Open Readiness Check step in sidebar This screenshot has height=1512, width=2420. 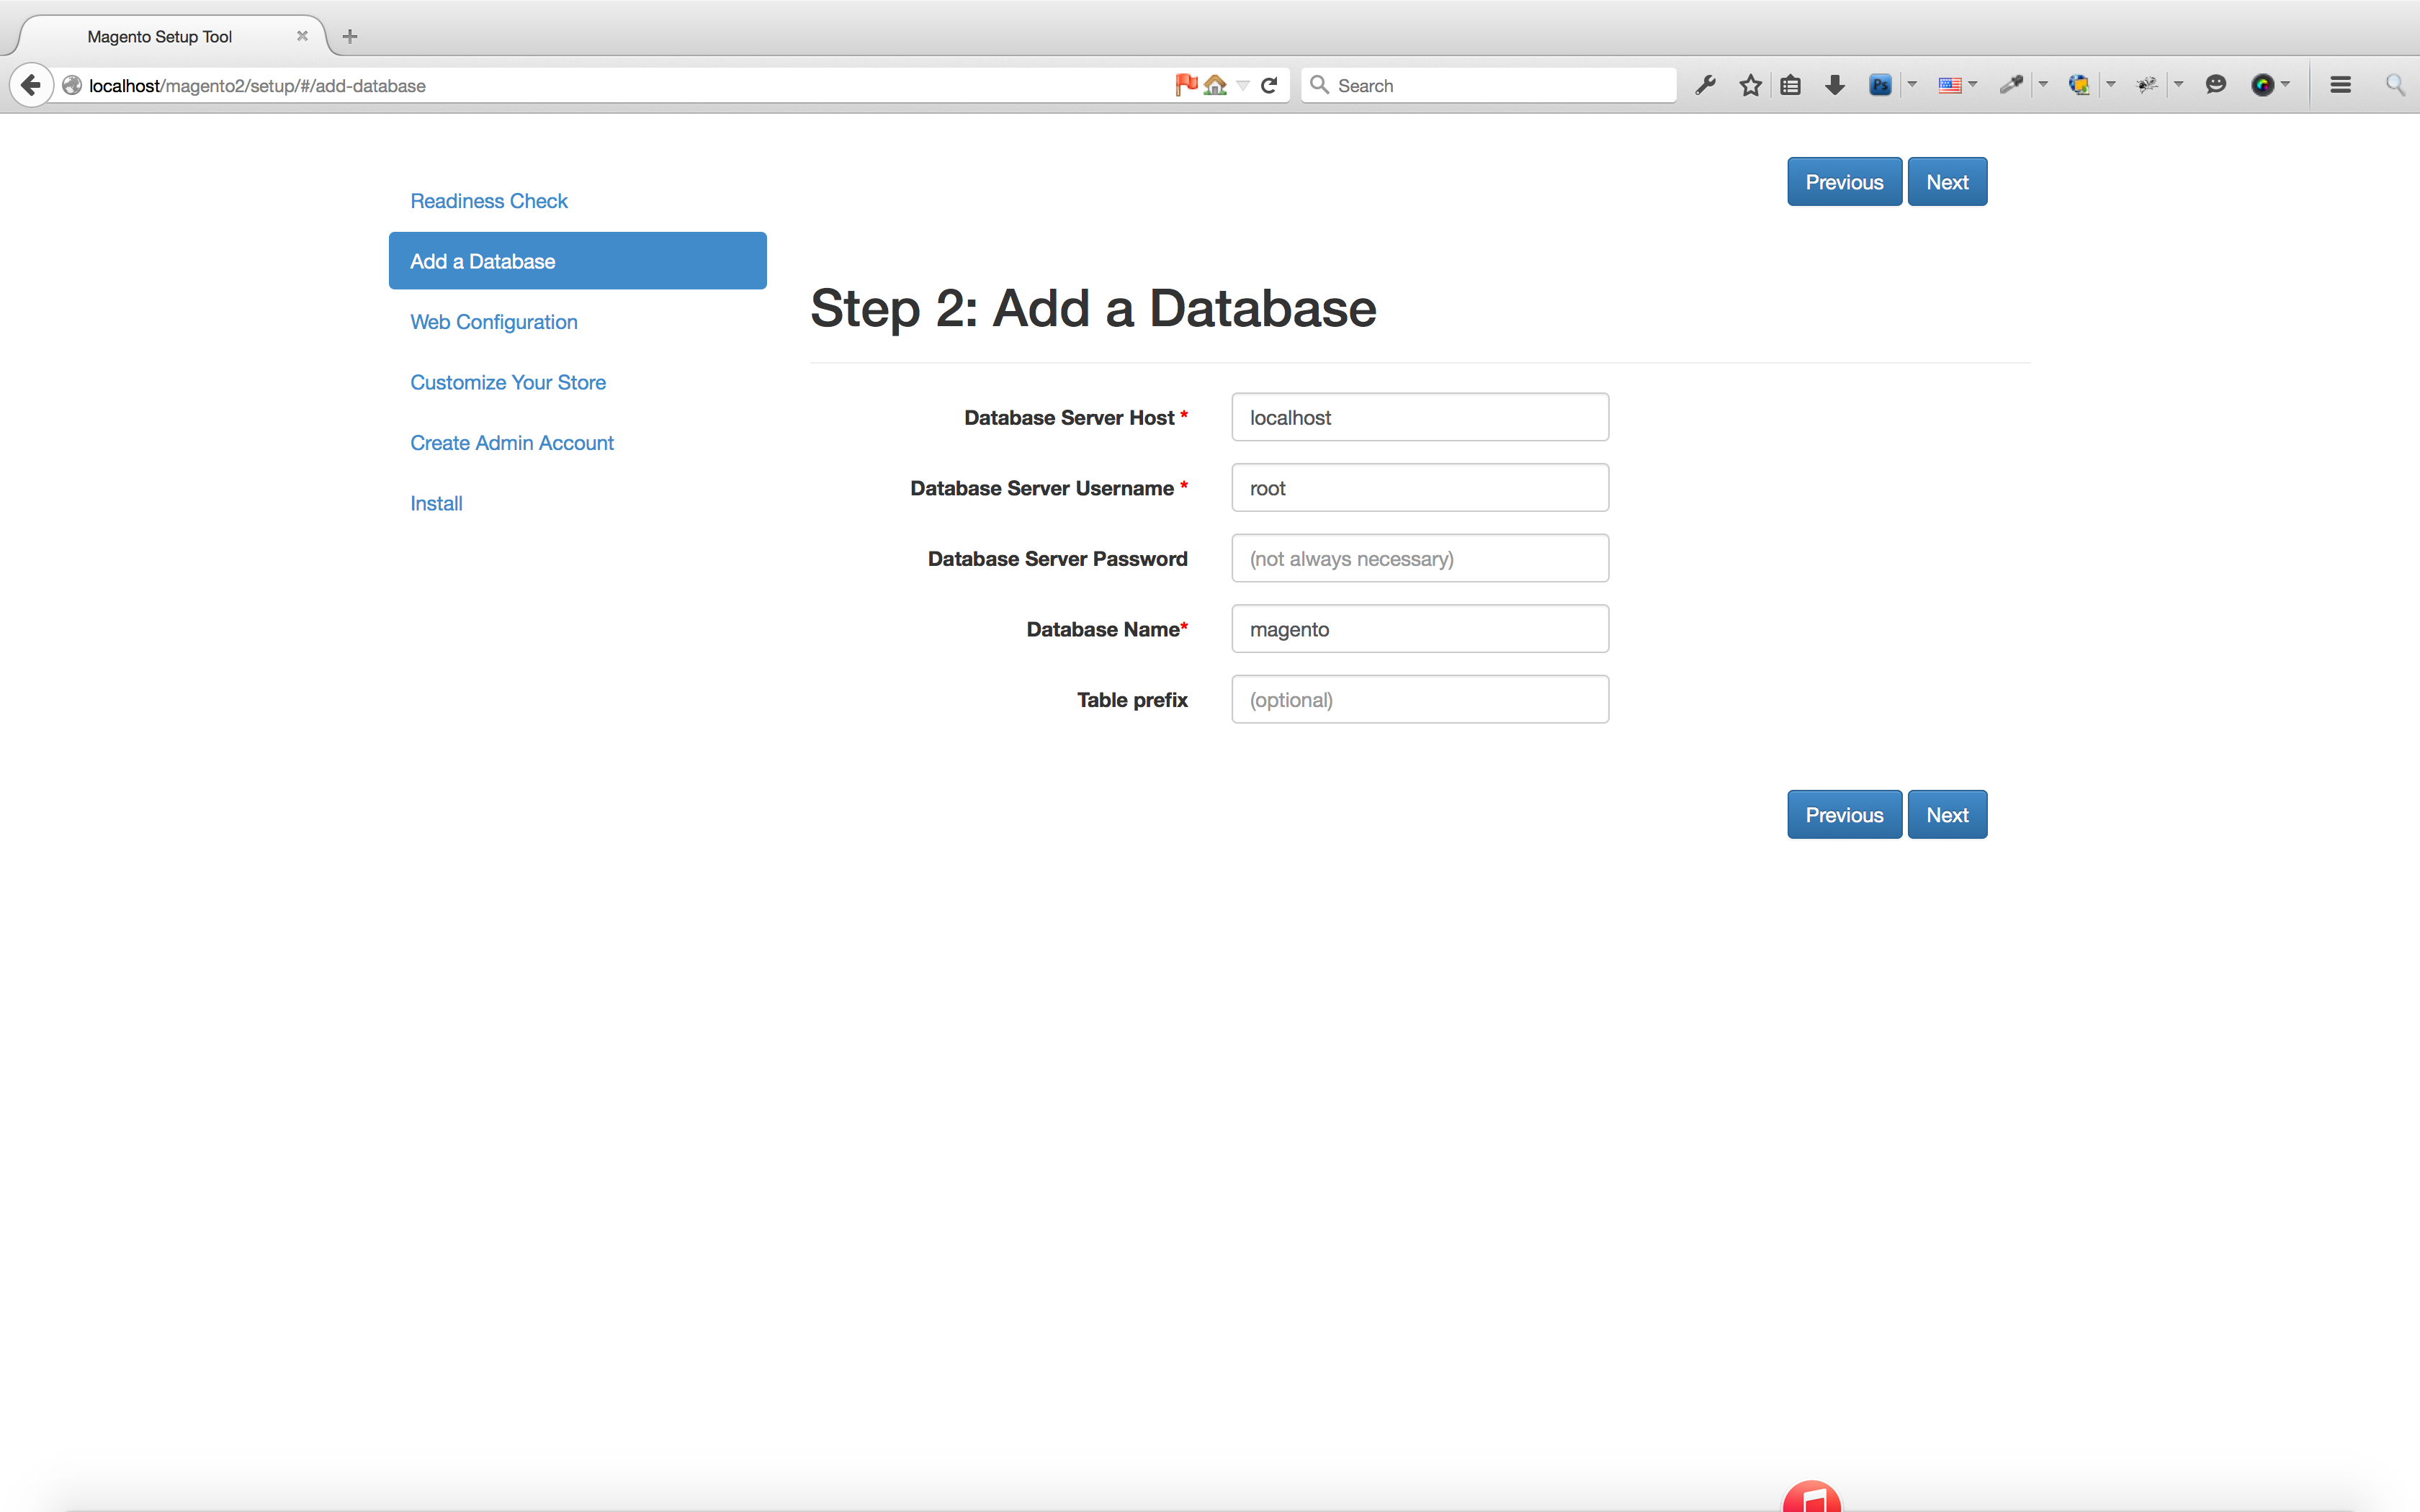(488, 201)
